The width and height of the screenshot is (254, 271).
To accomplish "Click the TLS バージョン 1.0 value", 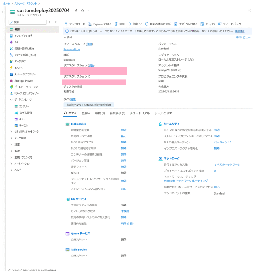I will click(x=223, y=142).
